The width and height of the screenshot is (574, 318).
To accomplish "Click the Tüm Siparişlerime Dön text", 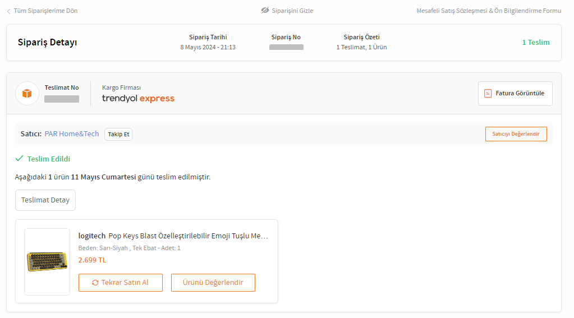I will point(45,11).
